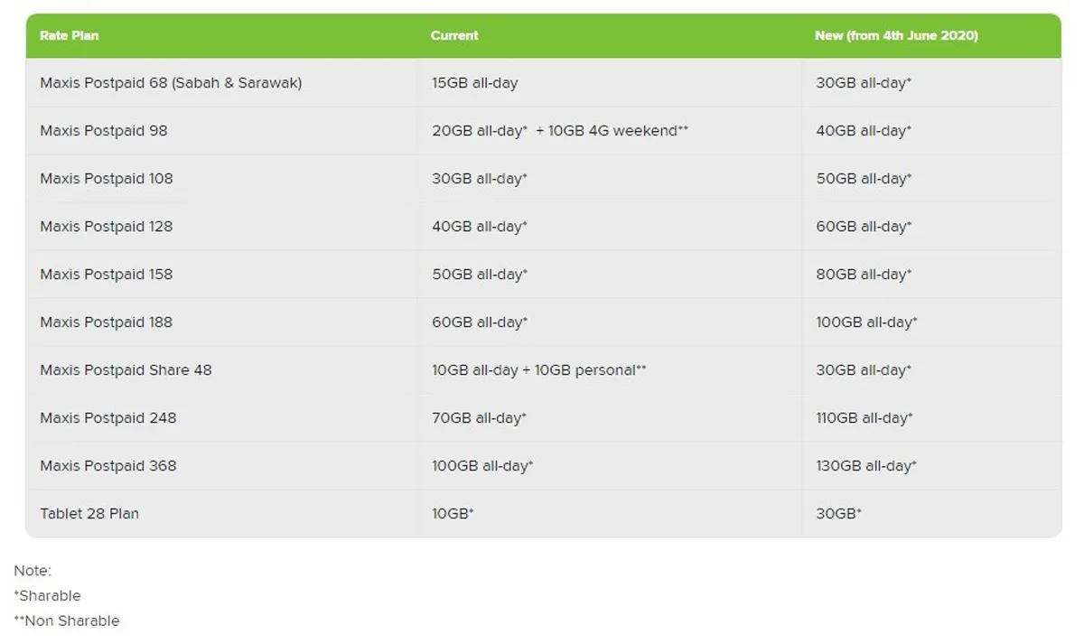Click new 30GB all-day for Postpaid 68
Image resolution: width=1084 pixels, height=644 pixels.
[864, 83]
